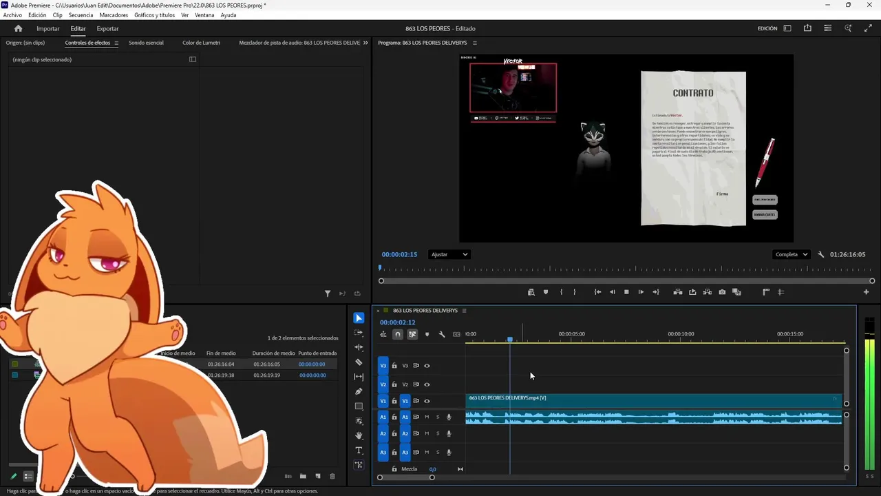The width and height of the screenshot is (881, 496).
Task: Select the Selection tool arrow
Action: click(x=359, y=318)
